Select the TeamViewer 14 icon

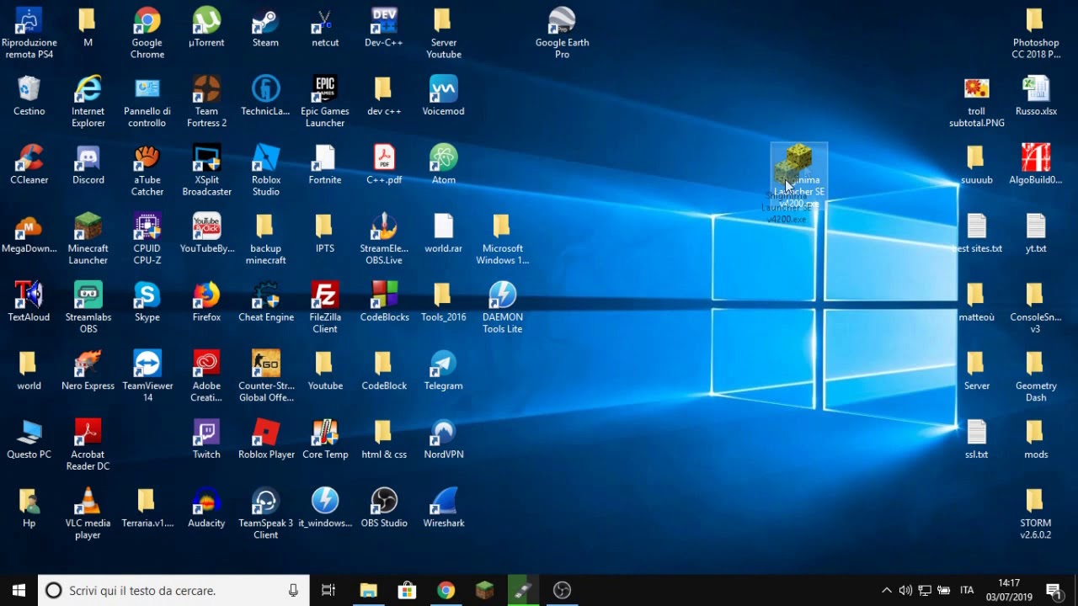(147, 377)
